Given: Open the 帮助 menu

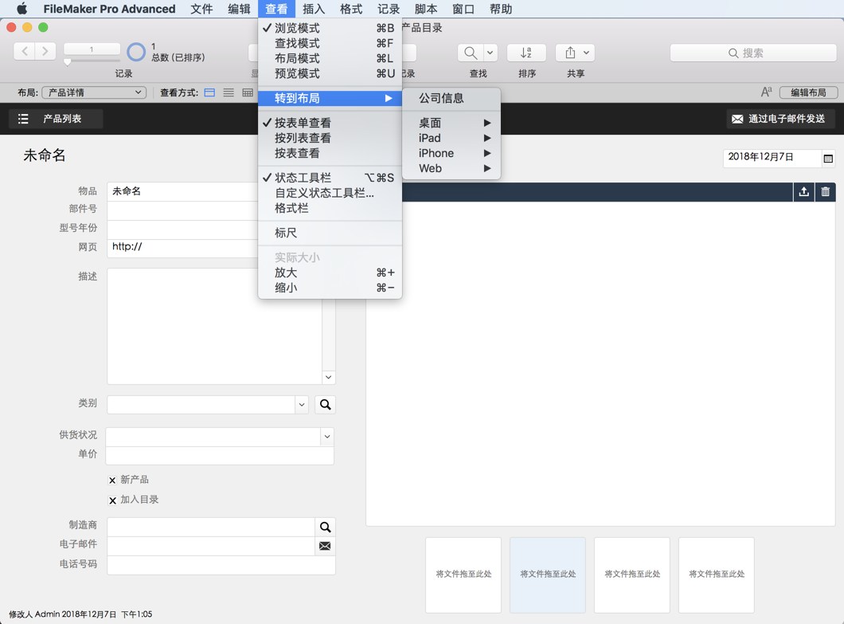Looking at the screenshot, I should pos(501,9).
